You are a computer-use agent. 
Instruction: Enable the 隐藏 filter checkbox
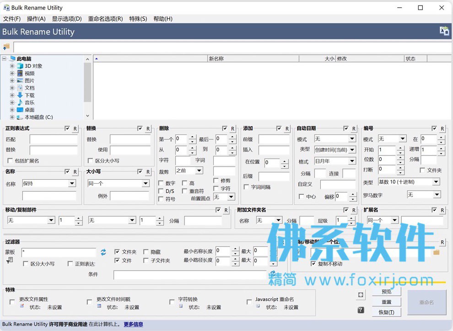[x=146, y=251]
